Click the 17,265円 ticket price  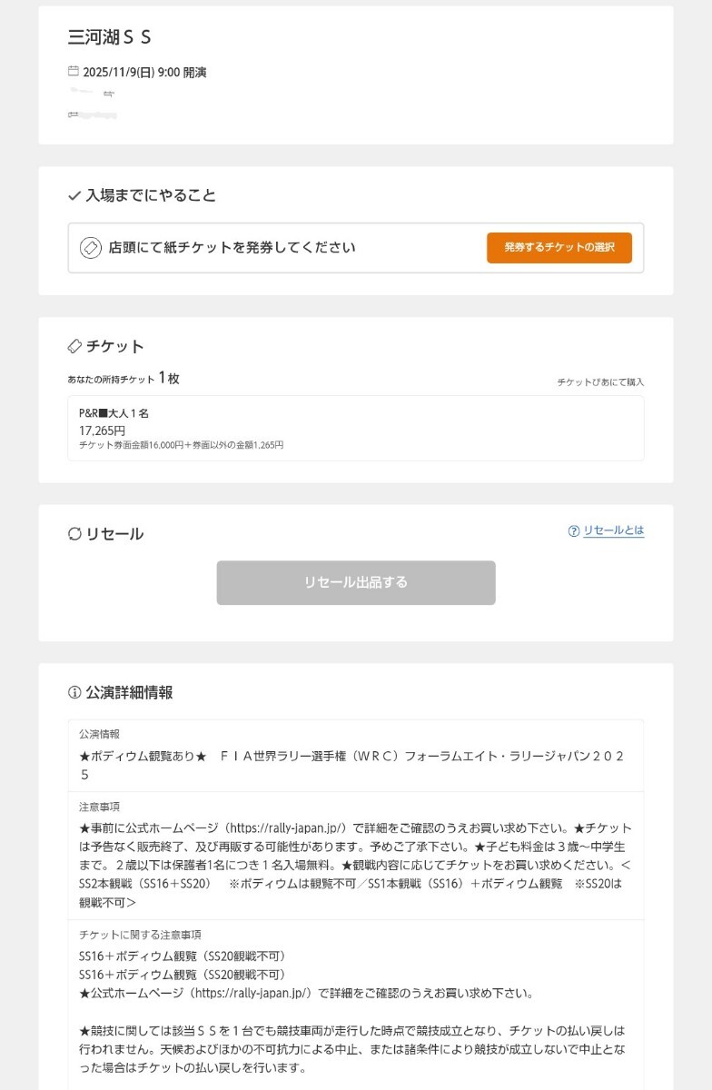[103, 431]
